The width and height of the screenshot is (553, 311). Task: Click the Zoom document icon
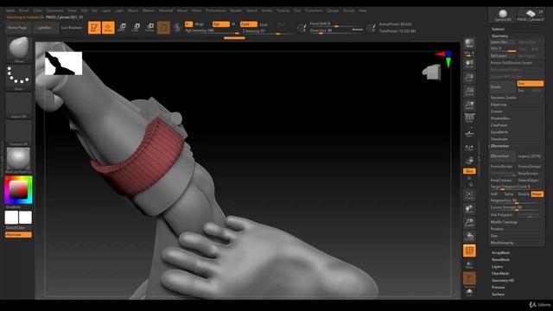click(x=469, y=78)
